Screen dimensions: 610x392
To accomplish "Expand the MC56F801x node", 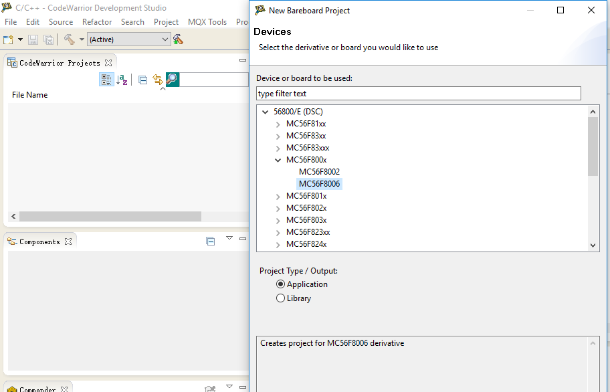I will pyautogui.click(x=278, y=197).
